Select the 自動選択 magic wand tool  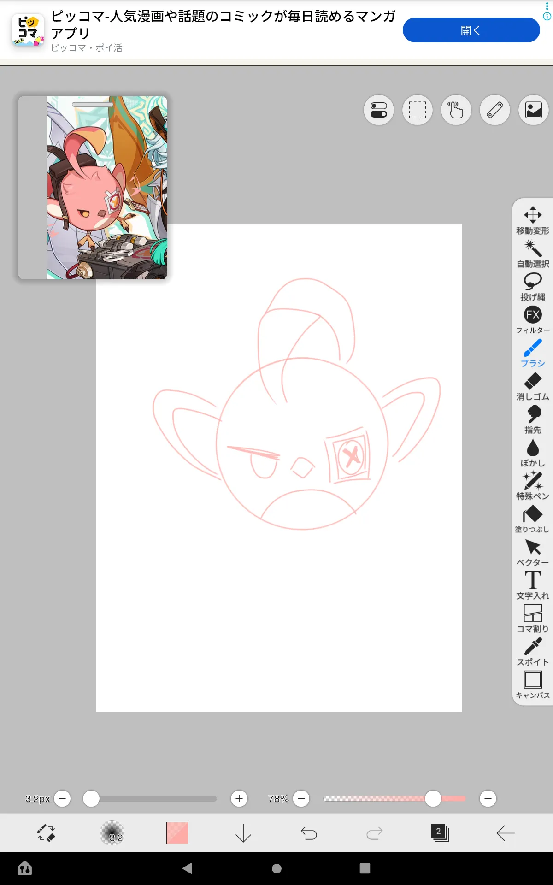(x=533, y=254)
